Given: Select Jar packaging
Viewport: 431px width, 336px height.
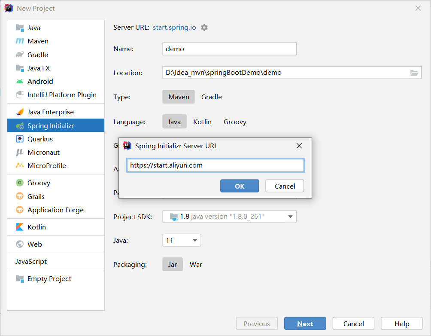Looking at the screenshot, I should (172, 264).
